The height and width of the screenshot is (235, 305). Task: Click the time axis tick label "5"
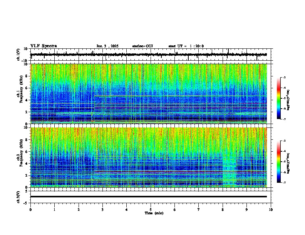(x=151, y=210)
